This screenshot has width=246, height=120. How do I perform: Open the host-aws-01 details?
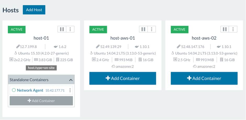[x=123, y=38]
